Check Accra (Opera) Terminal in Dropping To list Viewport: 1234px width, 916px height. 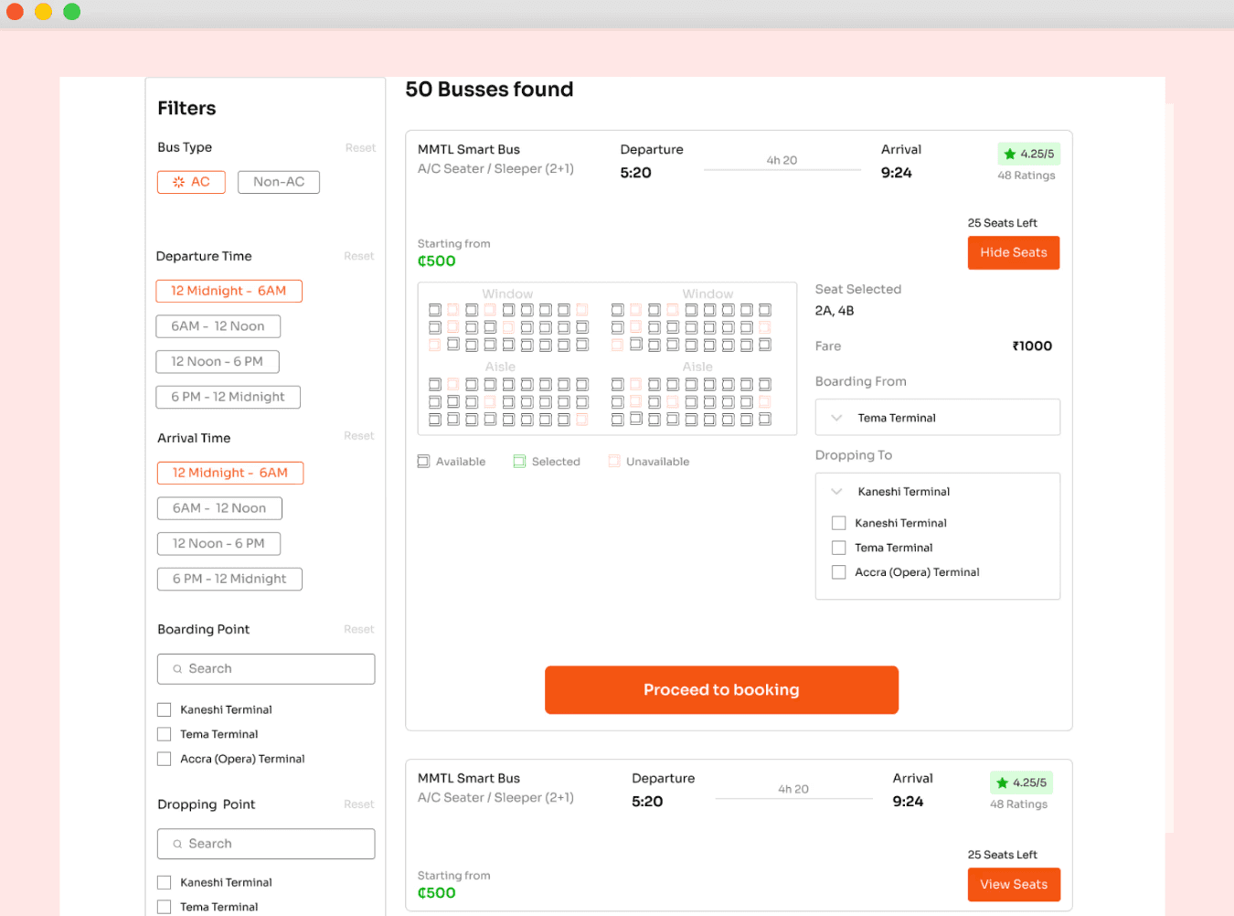(838, 572)
